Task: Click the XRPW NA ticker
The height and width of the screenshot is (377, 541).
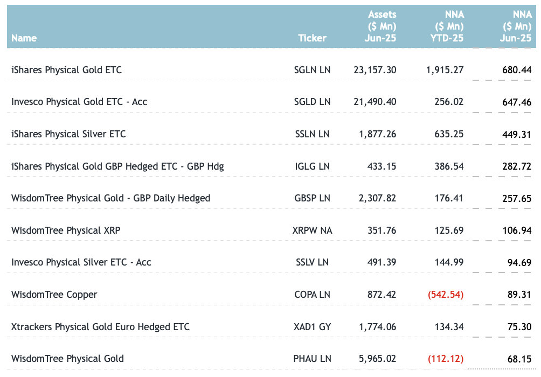Action: click(x=313, y=231)
